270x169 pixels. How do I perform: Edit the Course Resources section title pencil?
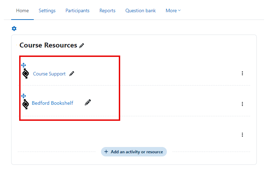point(82,46)
